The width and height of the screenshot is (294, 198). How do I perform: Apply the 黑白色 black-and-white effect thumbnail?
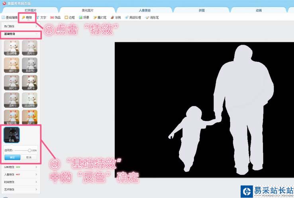click(x=29, y=65)
